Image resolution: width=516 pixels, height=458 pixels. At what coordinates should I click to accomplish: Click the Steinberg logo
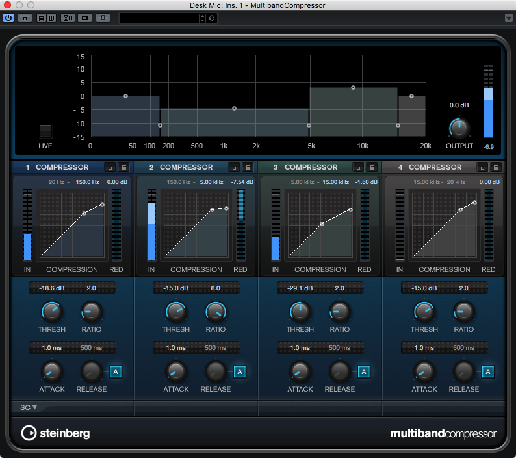pos(55,433)
